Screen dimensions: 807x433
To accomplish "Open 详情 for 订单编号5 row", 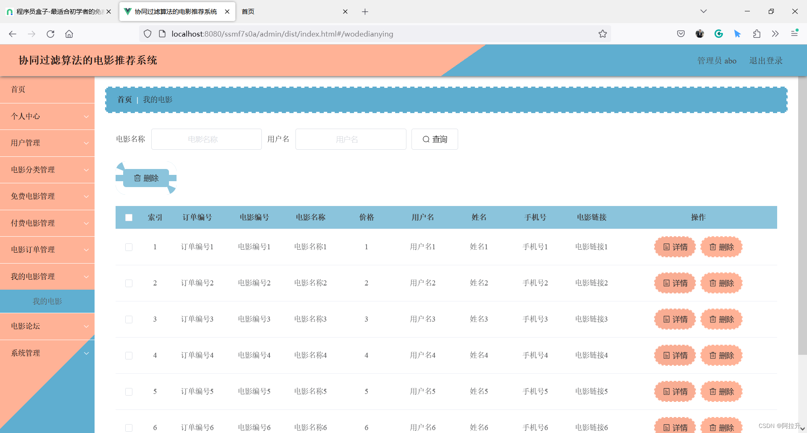I will coord(675,392).
